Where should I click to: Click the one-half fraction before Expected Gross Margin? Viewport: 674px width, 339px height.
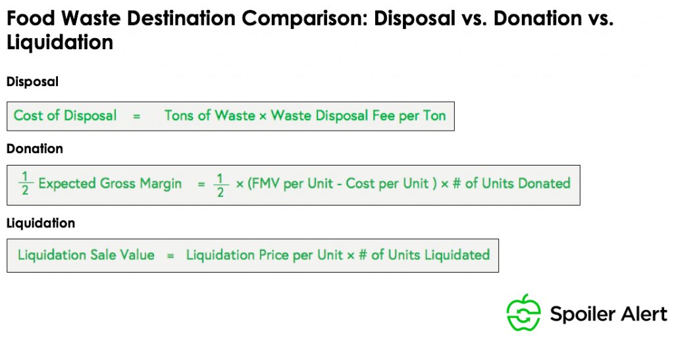pyautogui.click(x=25, y=184)
